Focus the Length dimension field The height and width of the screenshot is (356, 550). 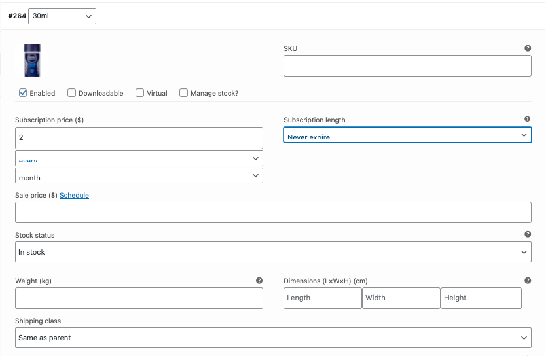[x=322, y=298]
